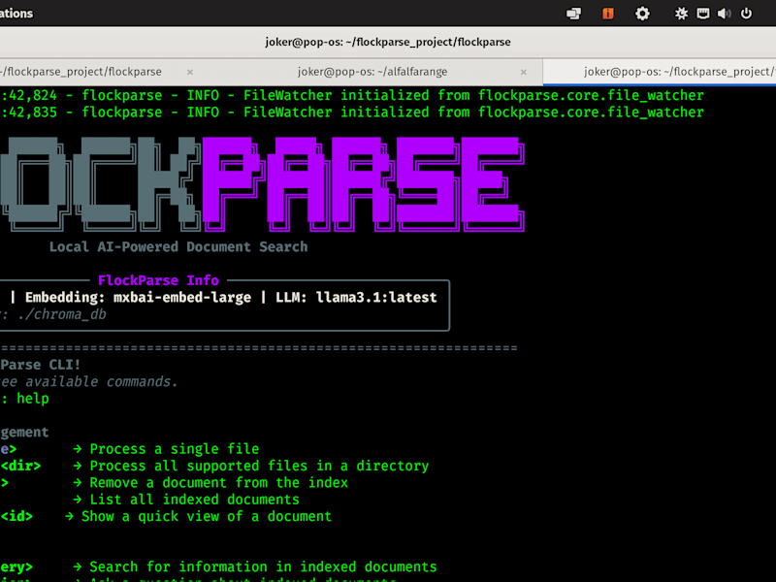This screenshot has width=776, height=582.
Task: Open the window tiling icon in top bar
Action: pyautogui.click(x=573, y=14)
